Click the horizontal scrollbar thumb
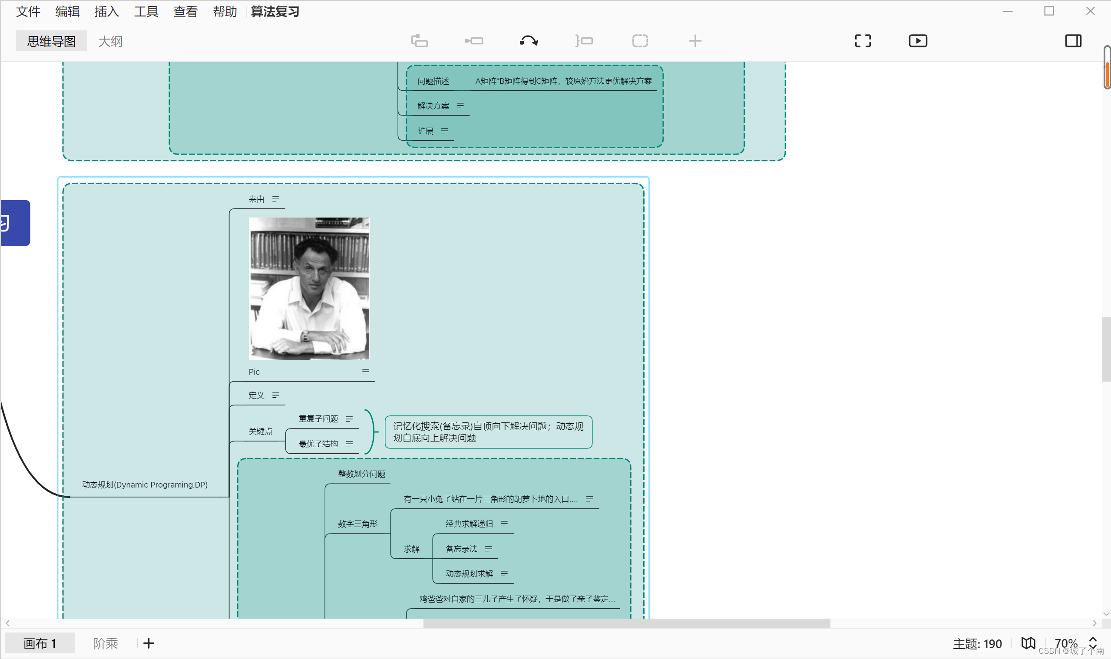Image resolution: width=1111 pixels, height=659 pixels. (x=626, y=623)
